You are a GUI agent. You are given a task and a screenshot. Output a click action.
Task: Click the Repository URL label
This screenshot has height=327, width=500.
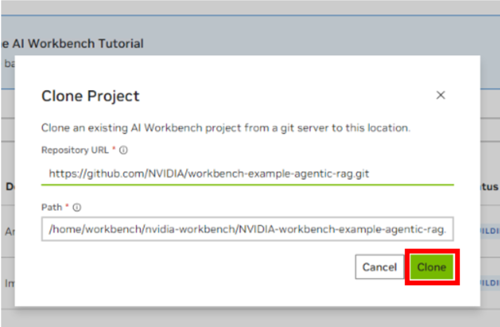point(75,150)
